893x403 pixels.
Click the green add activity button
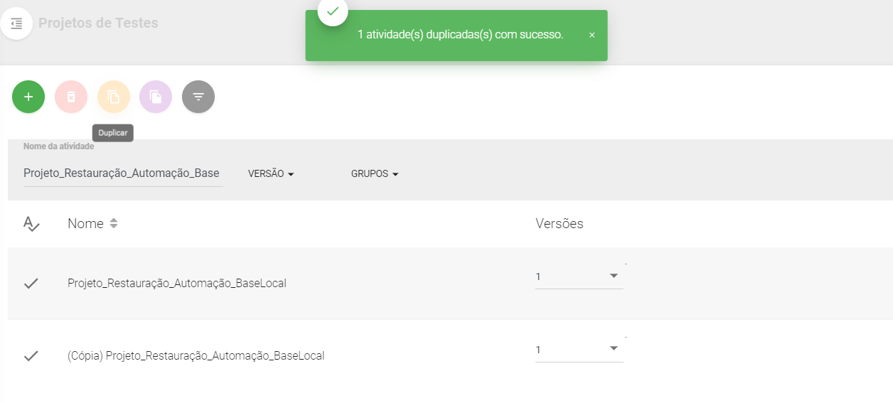(28, 97)
